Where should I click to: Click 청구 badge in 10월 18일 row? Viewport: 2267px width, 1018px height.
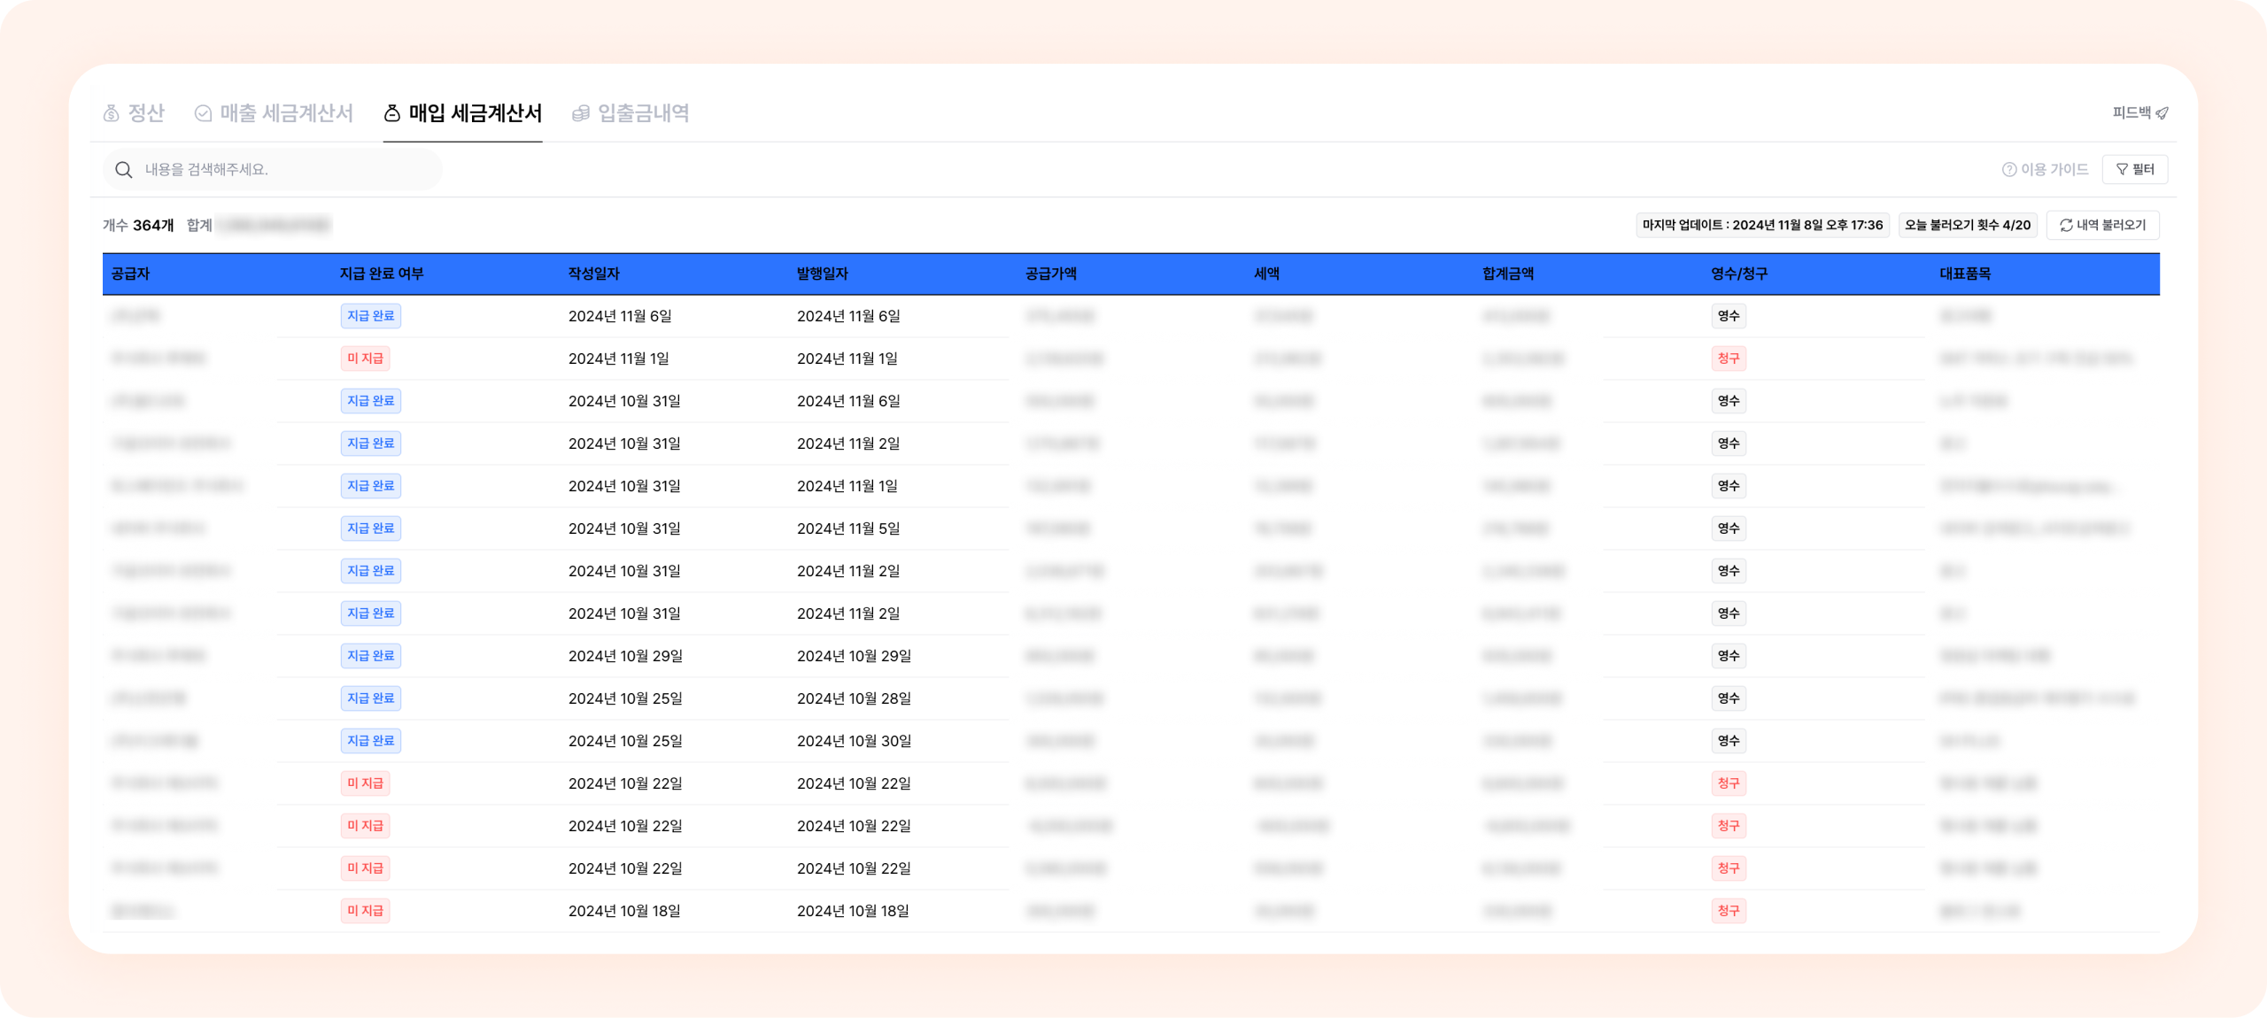pyautogui.click(x=1728, y=911)
